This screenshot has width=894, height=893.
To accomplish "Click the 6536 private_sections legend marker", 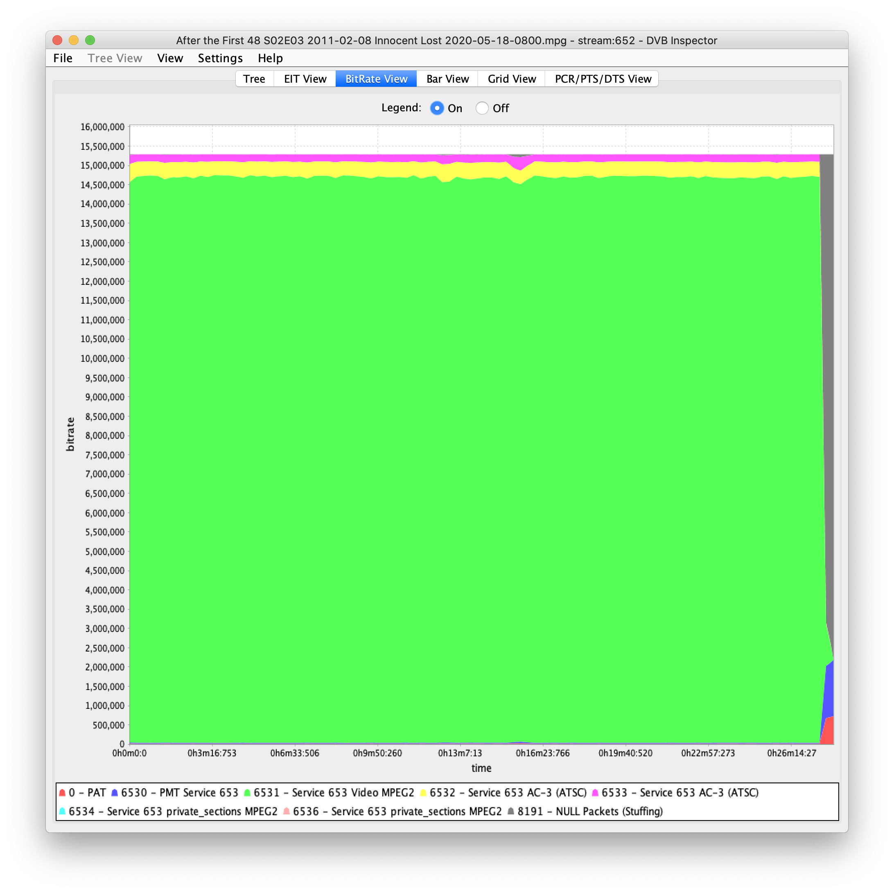I will 287,811.
